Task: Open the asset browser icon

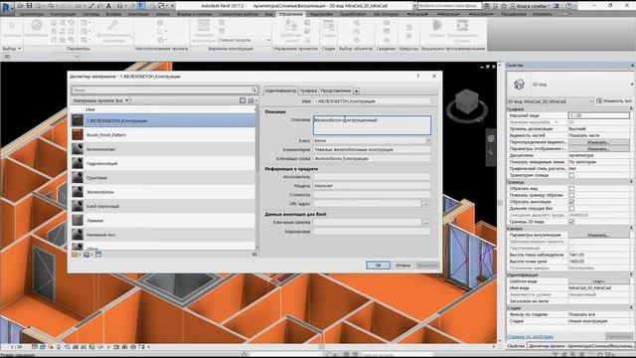Action: [98, 255]
